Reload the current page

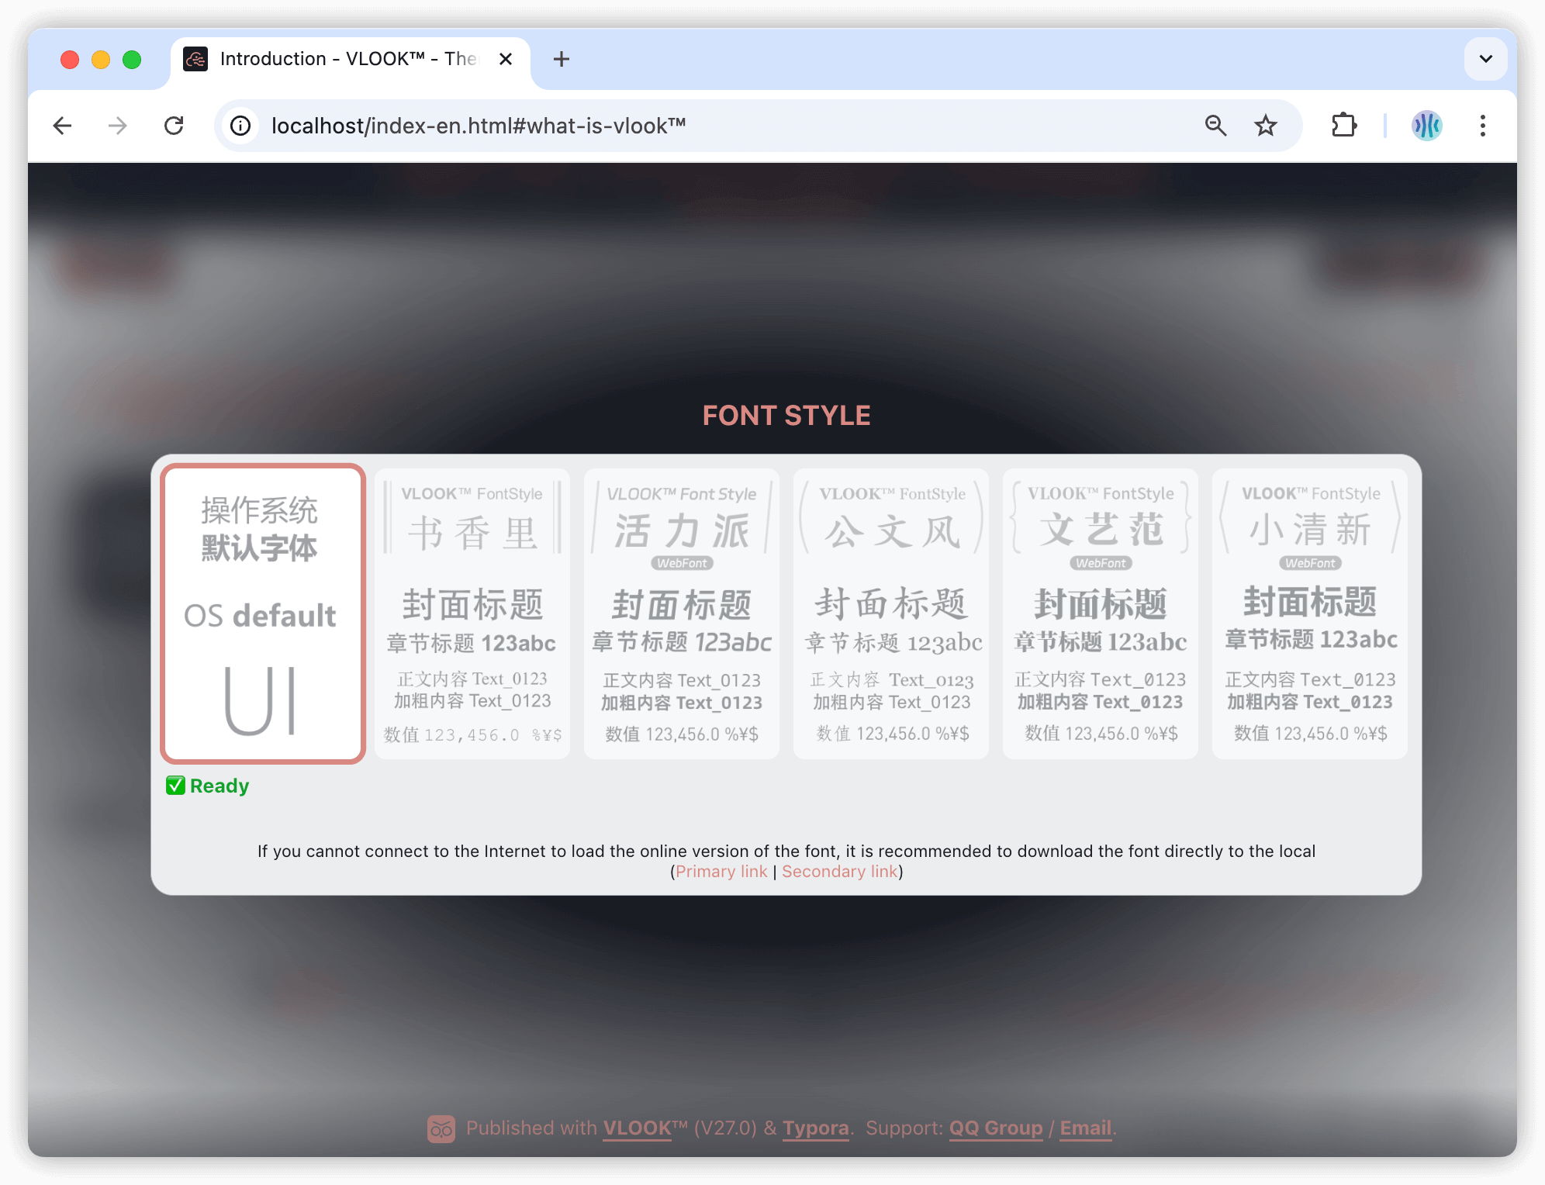tap(174, 126)
